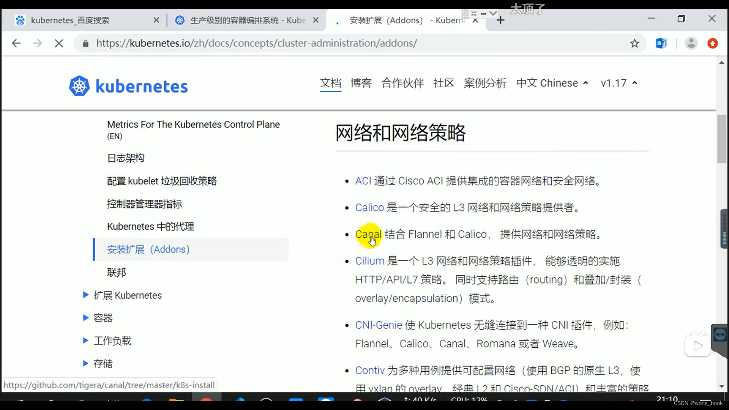Open the 社区 navigation item

[443, 83]
